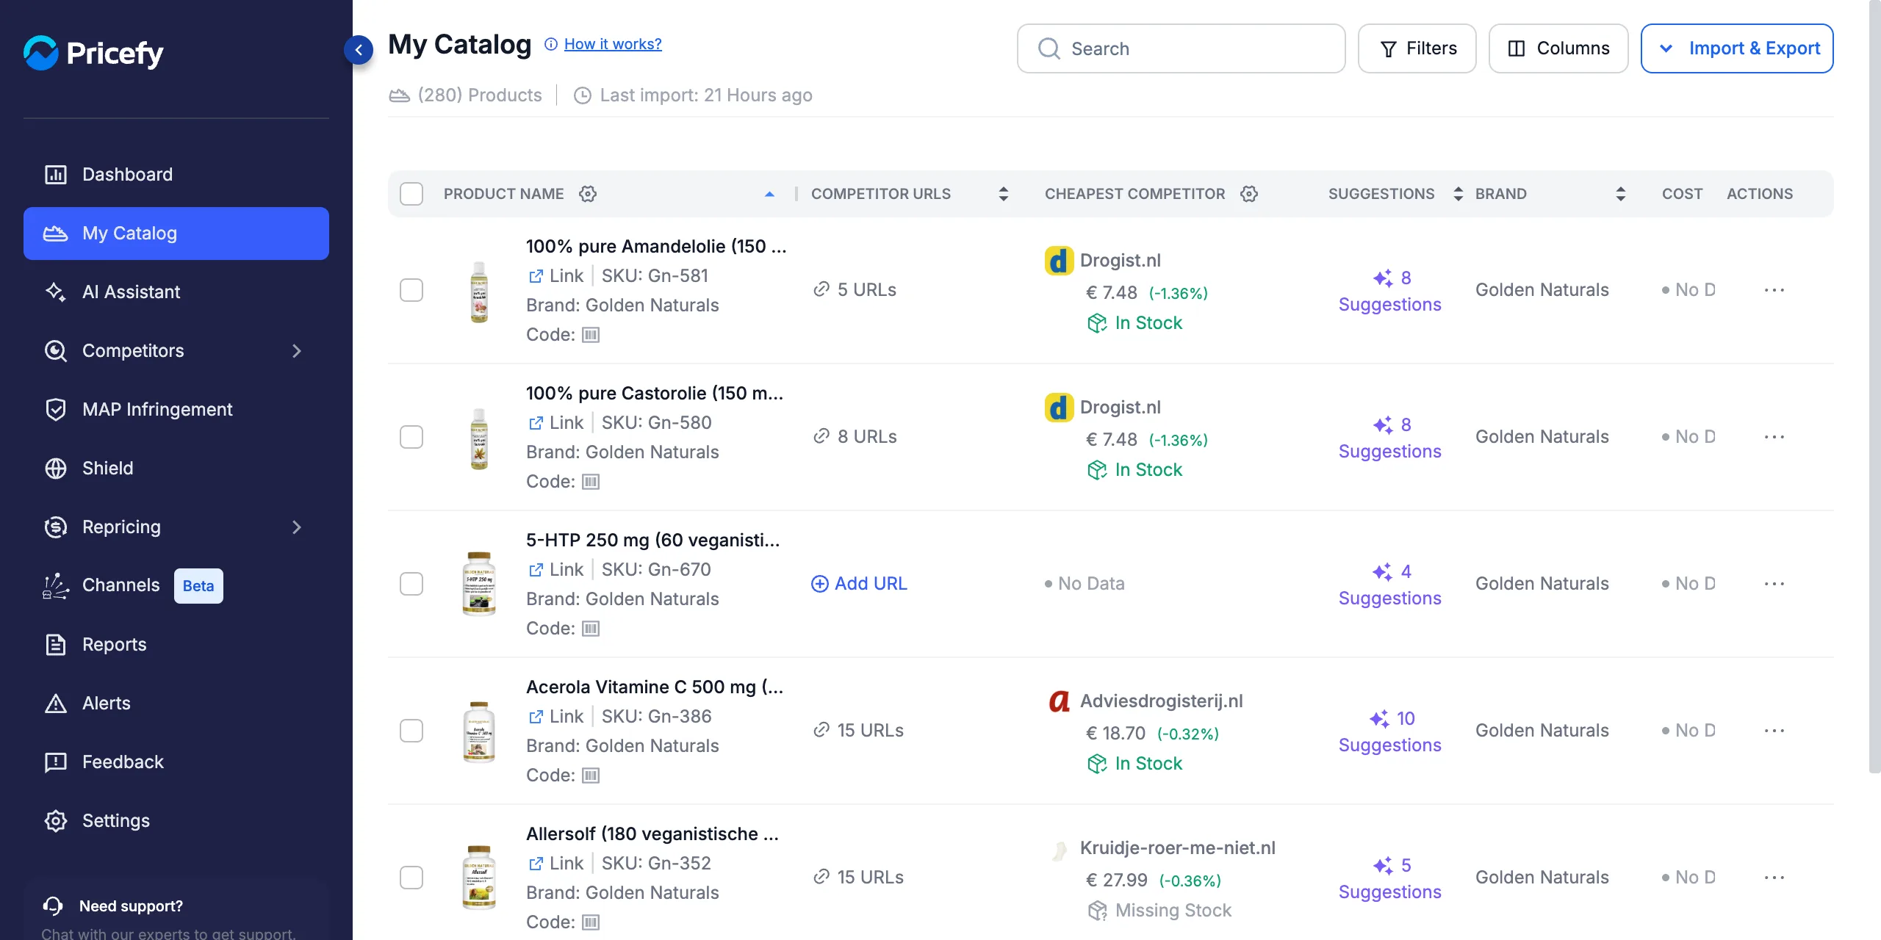Open the Filters panel
The height and width of the screenshot is (940, 1881).
[1417, 48]
